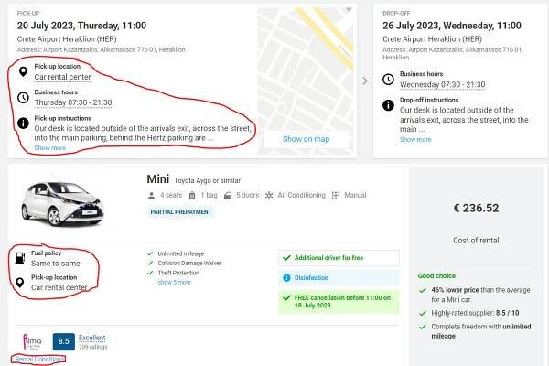
Task: Click the Theft Protection checkmark
Action: (x=150, y=273)
